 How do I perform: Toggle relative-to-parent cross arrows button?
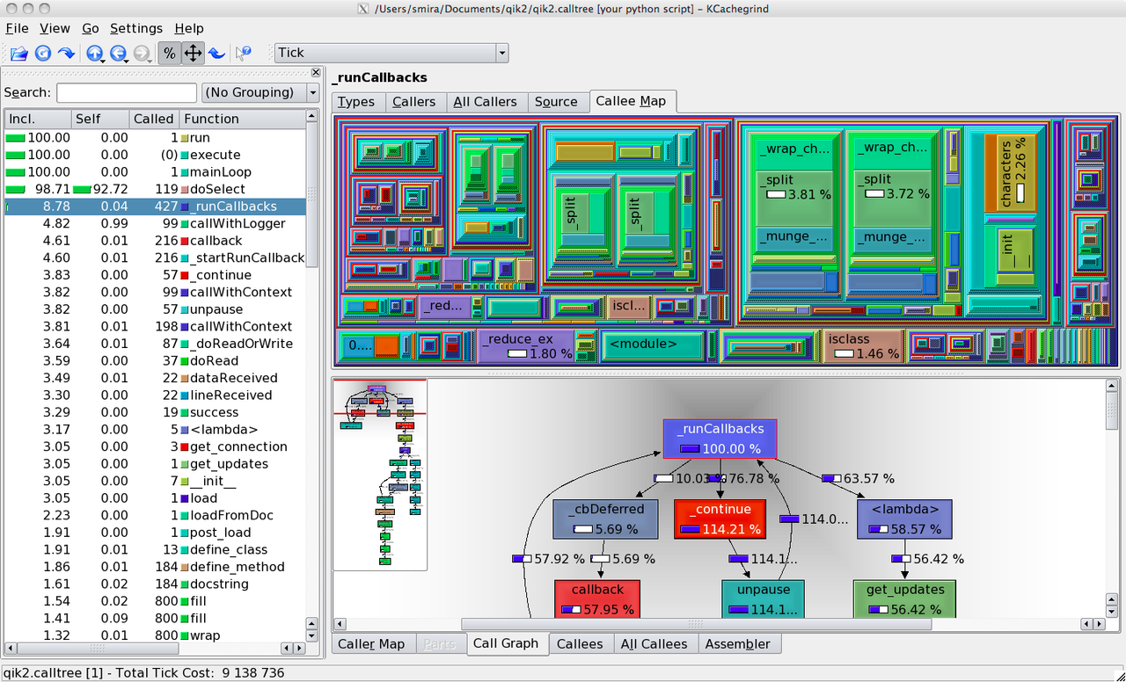tap(193, 53)
